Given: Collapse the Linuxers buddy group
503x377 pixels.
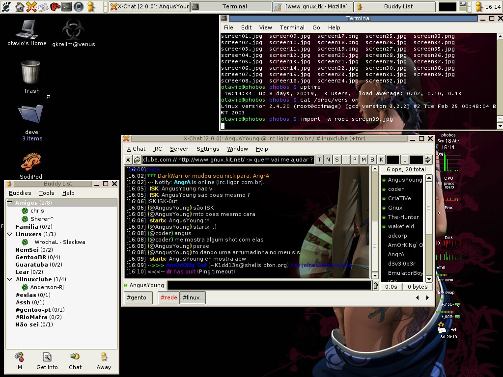Looking at the screenshot, I should [x=10, y=234].
